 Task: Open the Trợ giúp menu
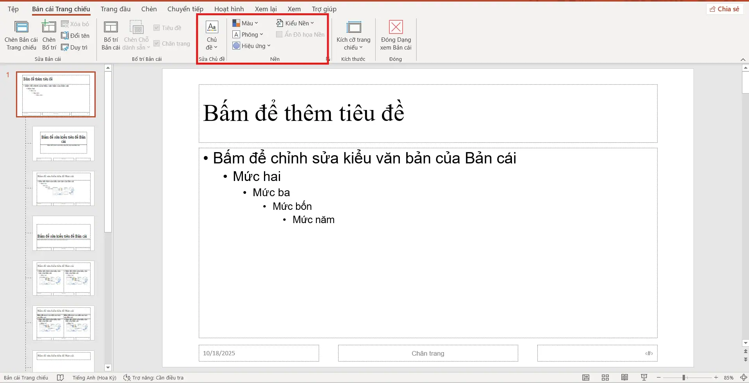click(324, 9)
